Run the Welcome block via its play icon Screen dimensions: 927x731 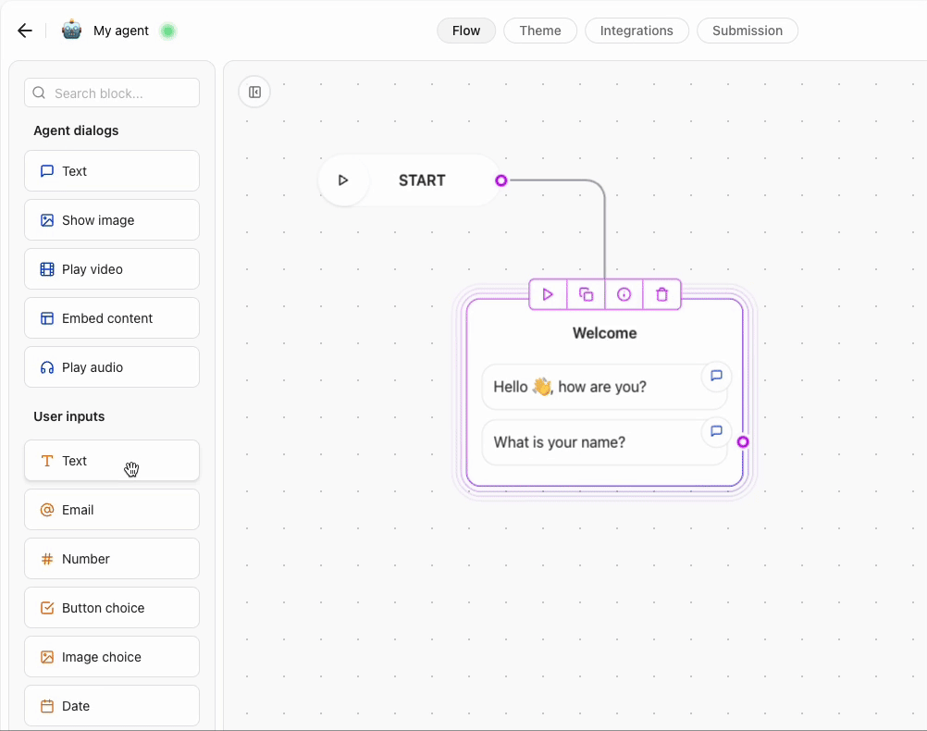click(x=547, y=294)
